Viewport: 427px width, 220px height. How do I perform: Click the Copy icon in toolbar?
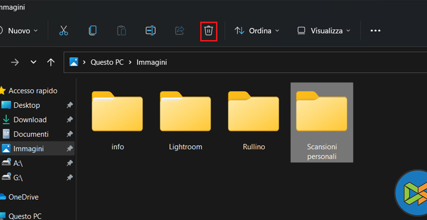[x=93, y=31]
